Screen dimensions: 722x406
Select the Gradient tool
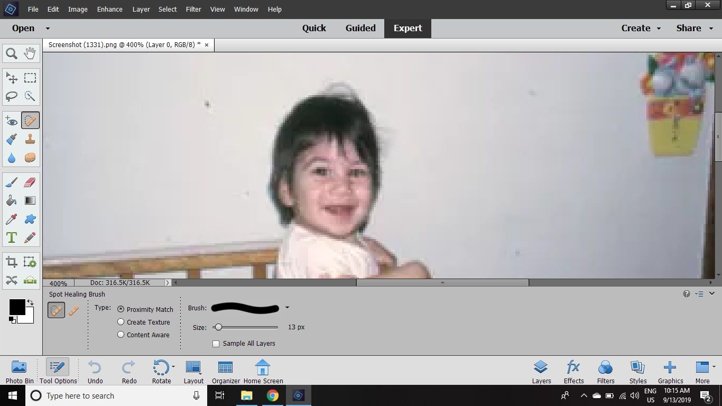tap(30, 201)
